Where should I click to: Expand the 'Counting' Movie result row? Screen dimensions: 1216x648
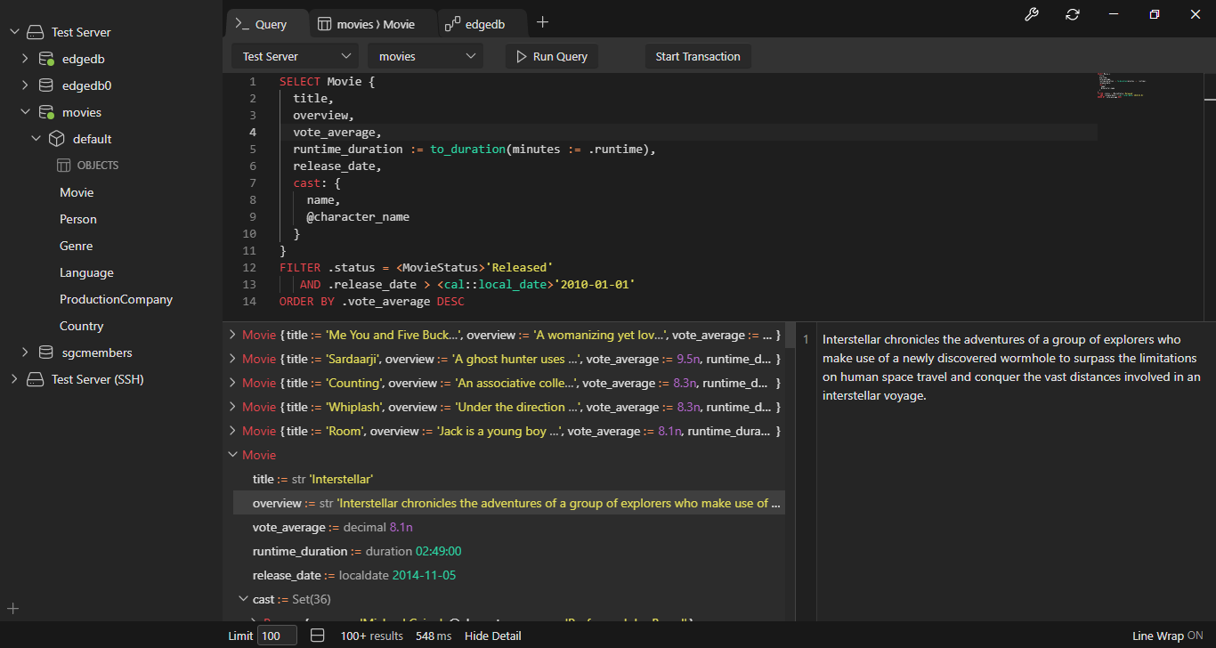pos(232,383)
